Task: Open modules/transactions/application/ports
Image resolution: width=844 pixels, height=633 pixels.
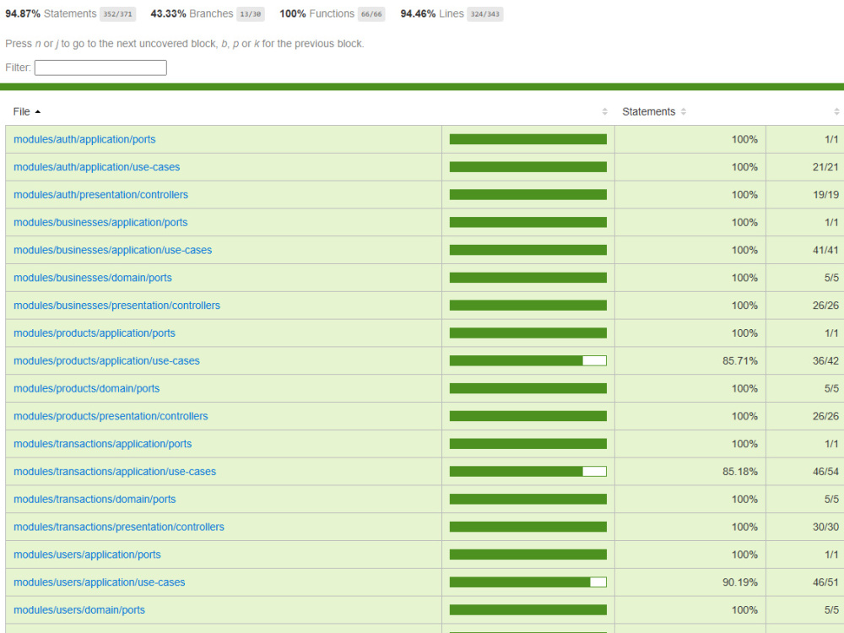Action: (102, 444)
